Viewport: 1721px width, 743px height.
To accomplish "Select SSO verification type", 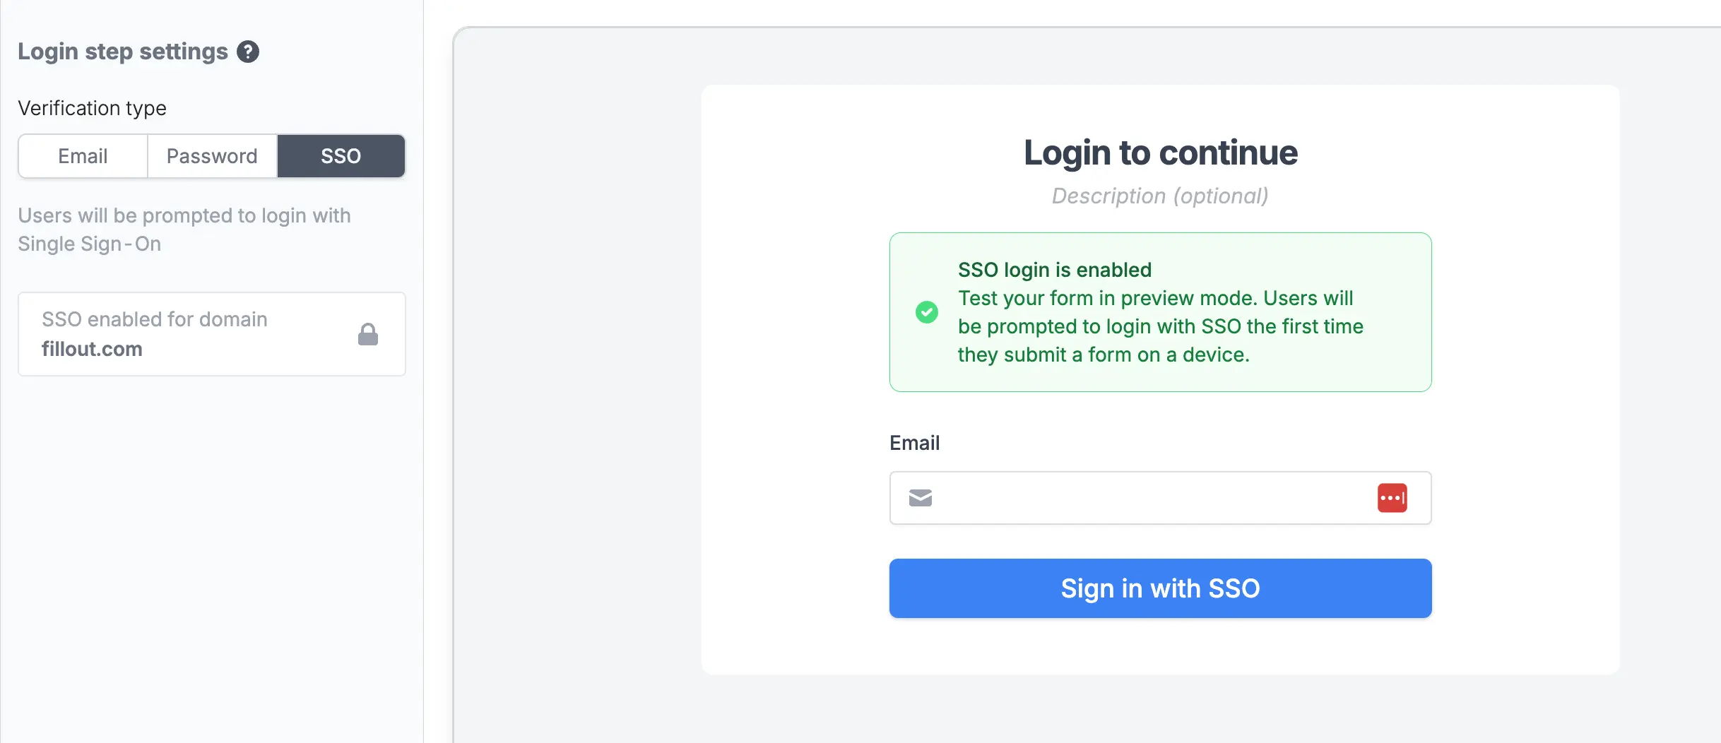I will click(x=341, y=156).
